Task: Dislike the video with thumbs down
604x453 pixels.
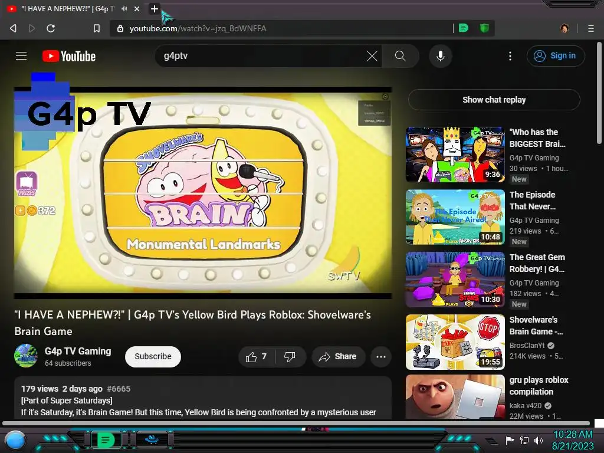Action: 290,357
